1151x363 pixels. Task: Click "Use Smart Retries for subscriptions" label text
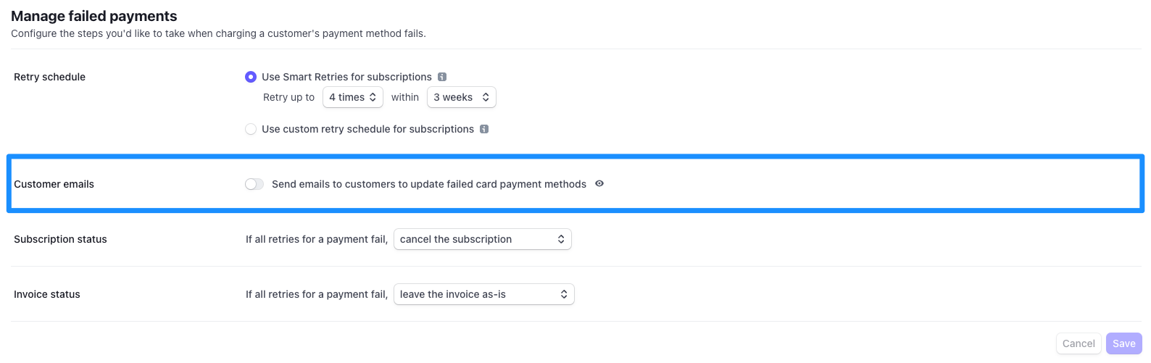(346, 77)
